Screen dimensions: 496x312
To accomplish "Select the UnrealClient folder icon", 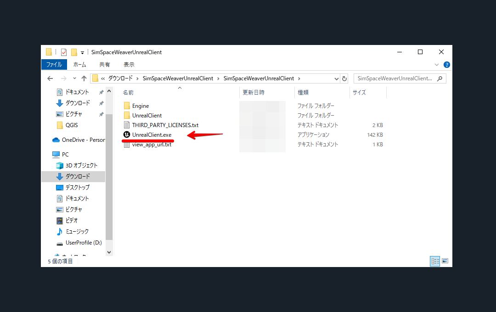I will 127,115.
